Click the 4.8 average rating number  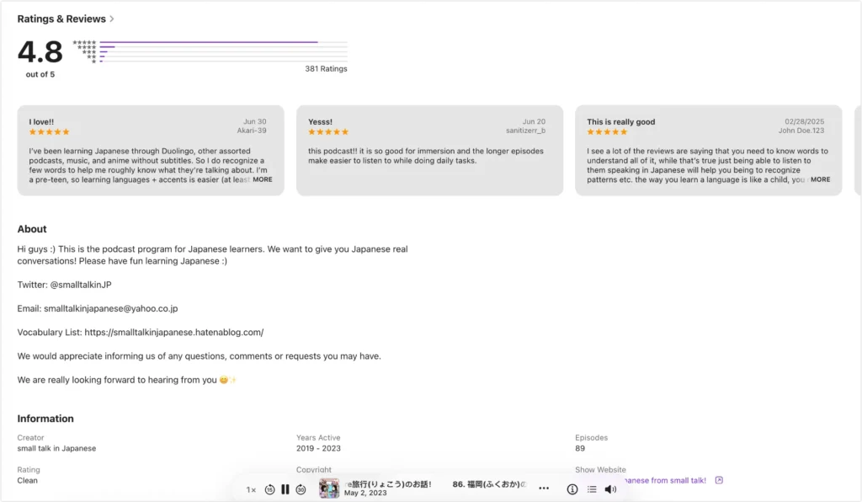(x=40, y=51)
